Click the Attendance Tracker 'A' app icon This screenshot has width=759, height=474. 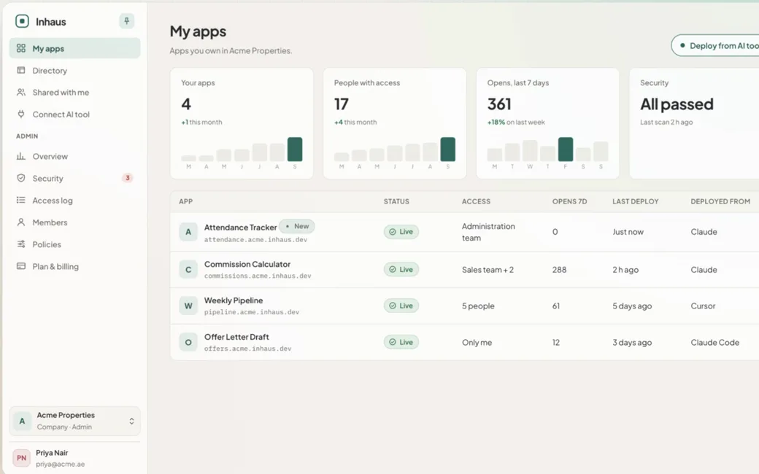(188, 232)
